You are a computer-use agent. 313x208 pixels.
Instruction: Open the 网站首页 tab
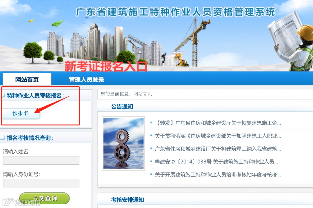(27, 79)
